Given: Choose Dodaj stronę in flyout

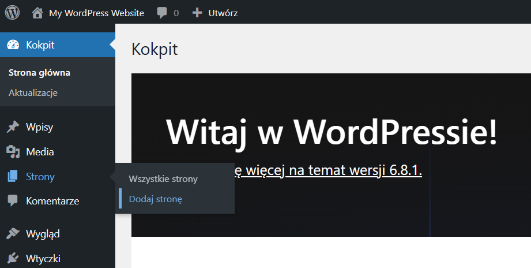Looking at the screenshot, I should pos(156,199).
